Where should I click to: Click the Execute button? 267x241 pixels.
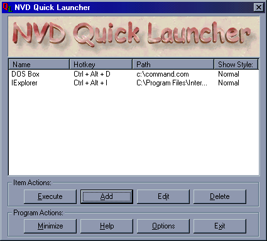tap(50, 196)
